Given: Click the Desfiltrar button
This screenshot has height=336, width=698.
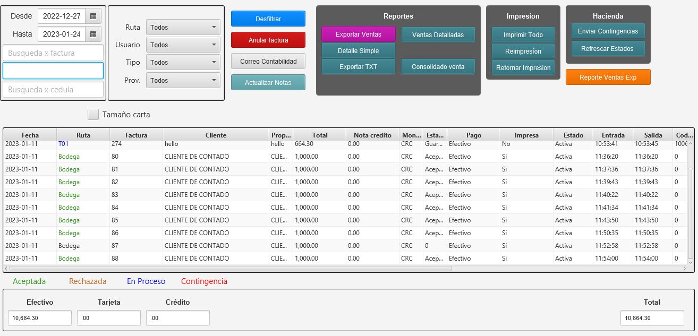Looking at the screenshot, I should [x=268, y=19].
